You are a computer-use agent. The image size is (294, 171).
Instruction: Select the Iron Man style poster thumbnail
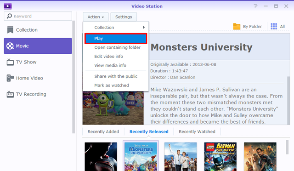(x=260, y=157)
